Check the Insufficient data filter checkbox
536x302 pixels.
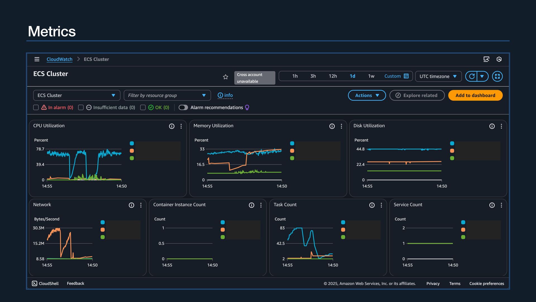point(81,107)
